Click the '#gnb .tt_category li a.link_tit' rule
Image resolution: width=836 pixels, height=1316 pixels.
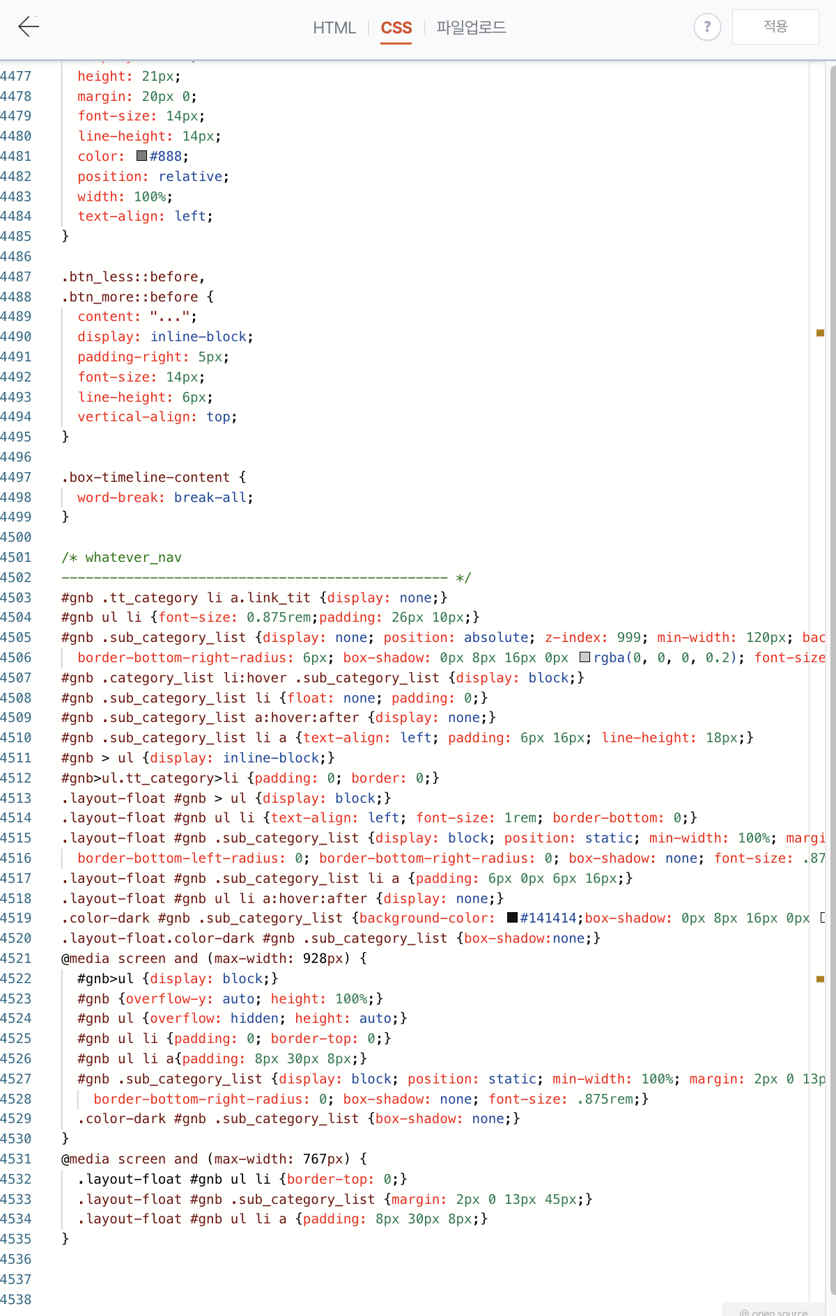pos(254,597)
